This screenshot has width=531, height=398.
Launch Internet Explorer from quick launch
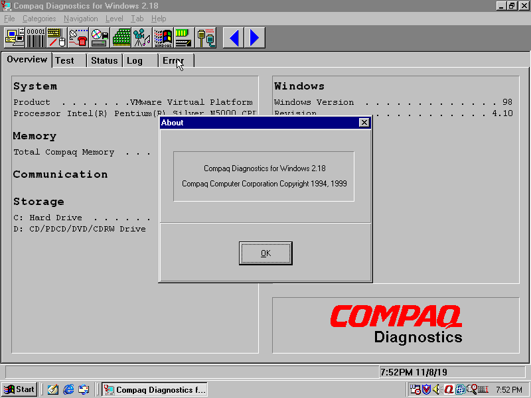(68, 389)
